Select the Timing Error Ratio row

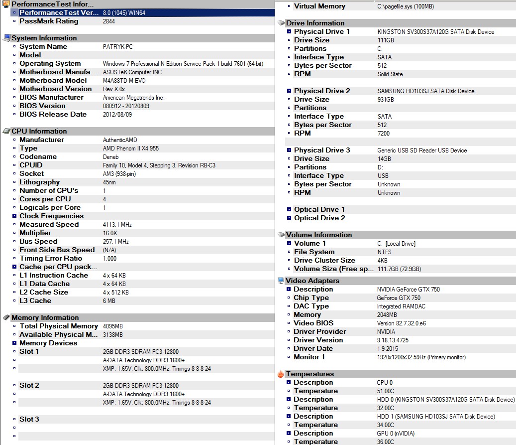[146, 259]
